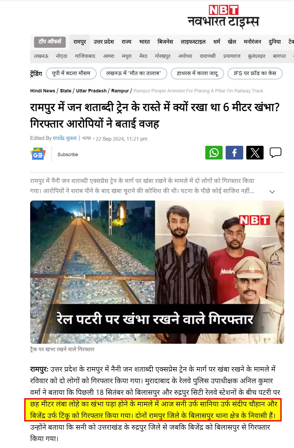Expand the article summary chevron
Screen dimensions: 294x448
pyautogui.click(x=272, y=192)
